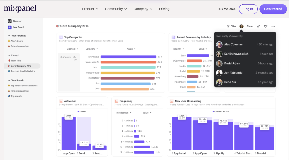Click the Activation funnel icon

(61, 101)
